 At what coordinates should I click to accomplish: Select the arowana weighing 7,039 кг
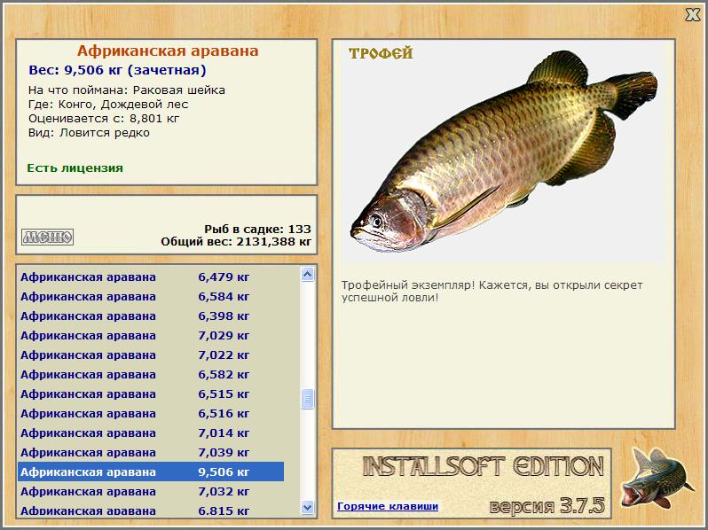point(151,452)
